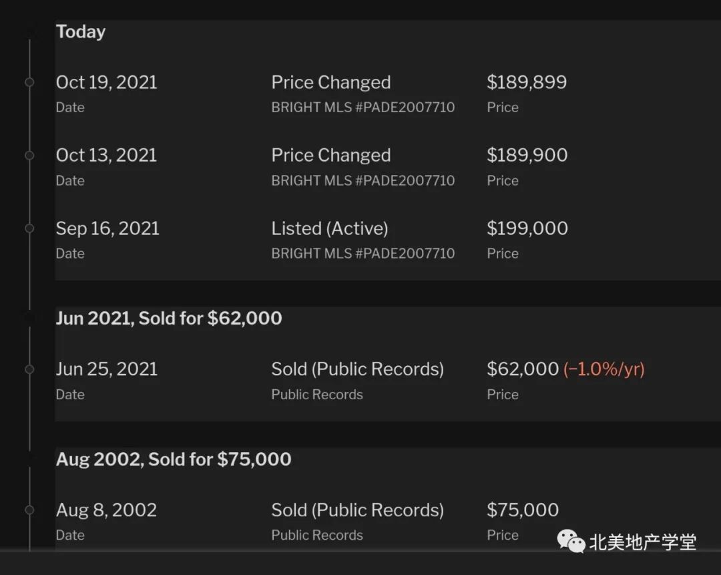Viewport: 721px width, 575px height.
Task: Select the Aug 8, 2002 timeline dot
Action: [x=29, y=510]
